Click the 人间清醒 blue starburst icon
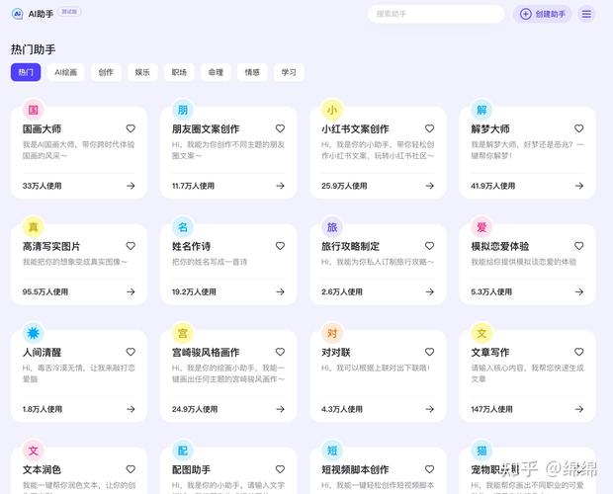The height and width of the screenshot is (494, 613). click(x=33, y=333)
